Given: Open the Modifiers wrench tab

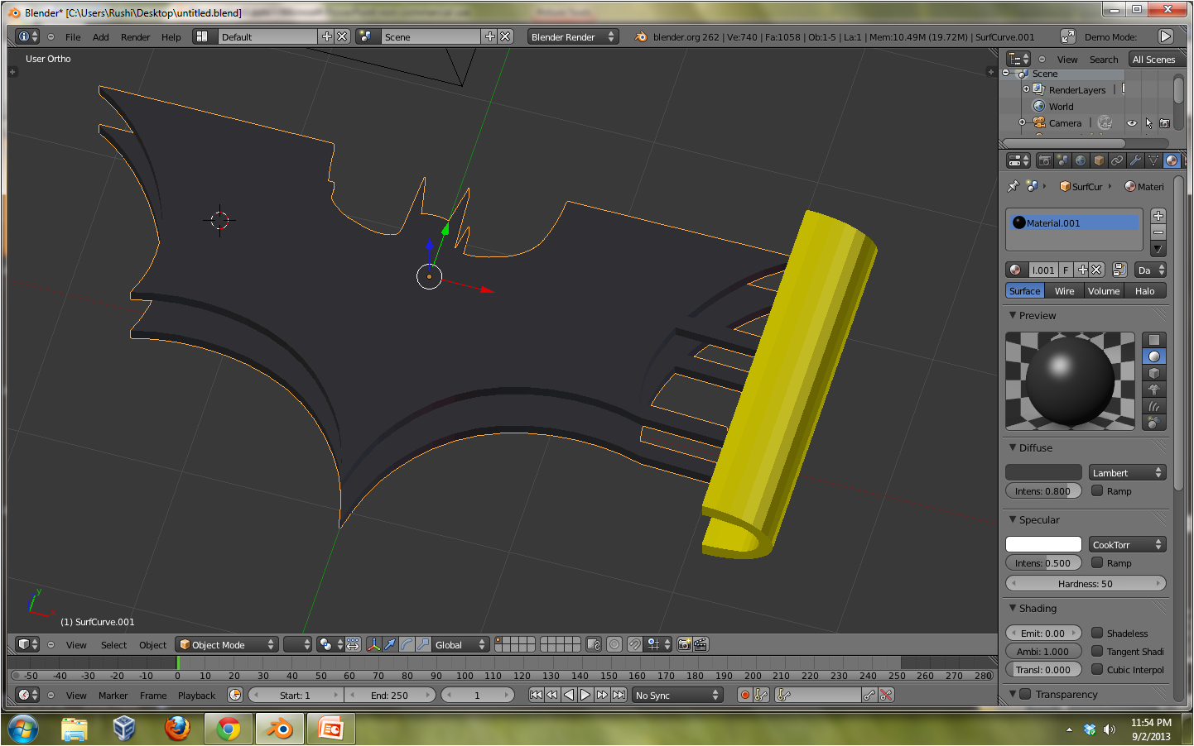Looking at the screenshot, I should [1135, 160].
